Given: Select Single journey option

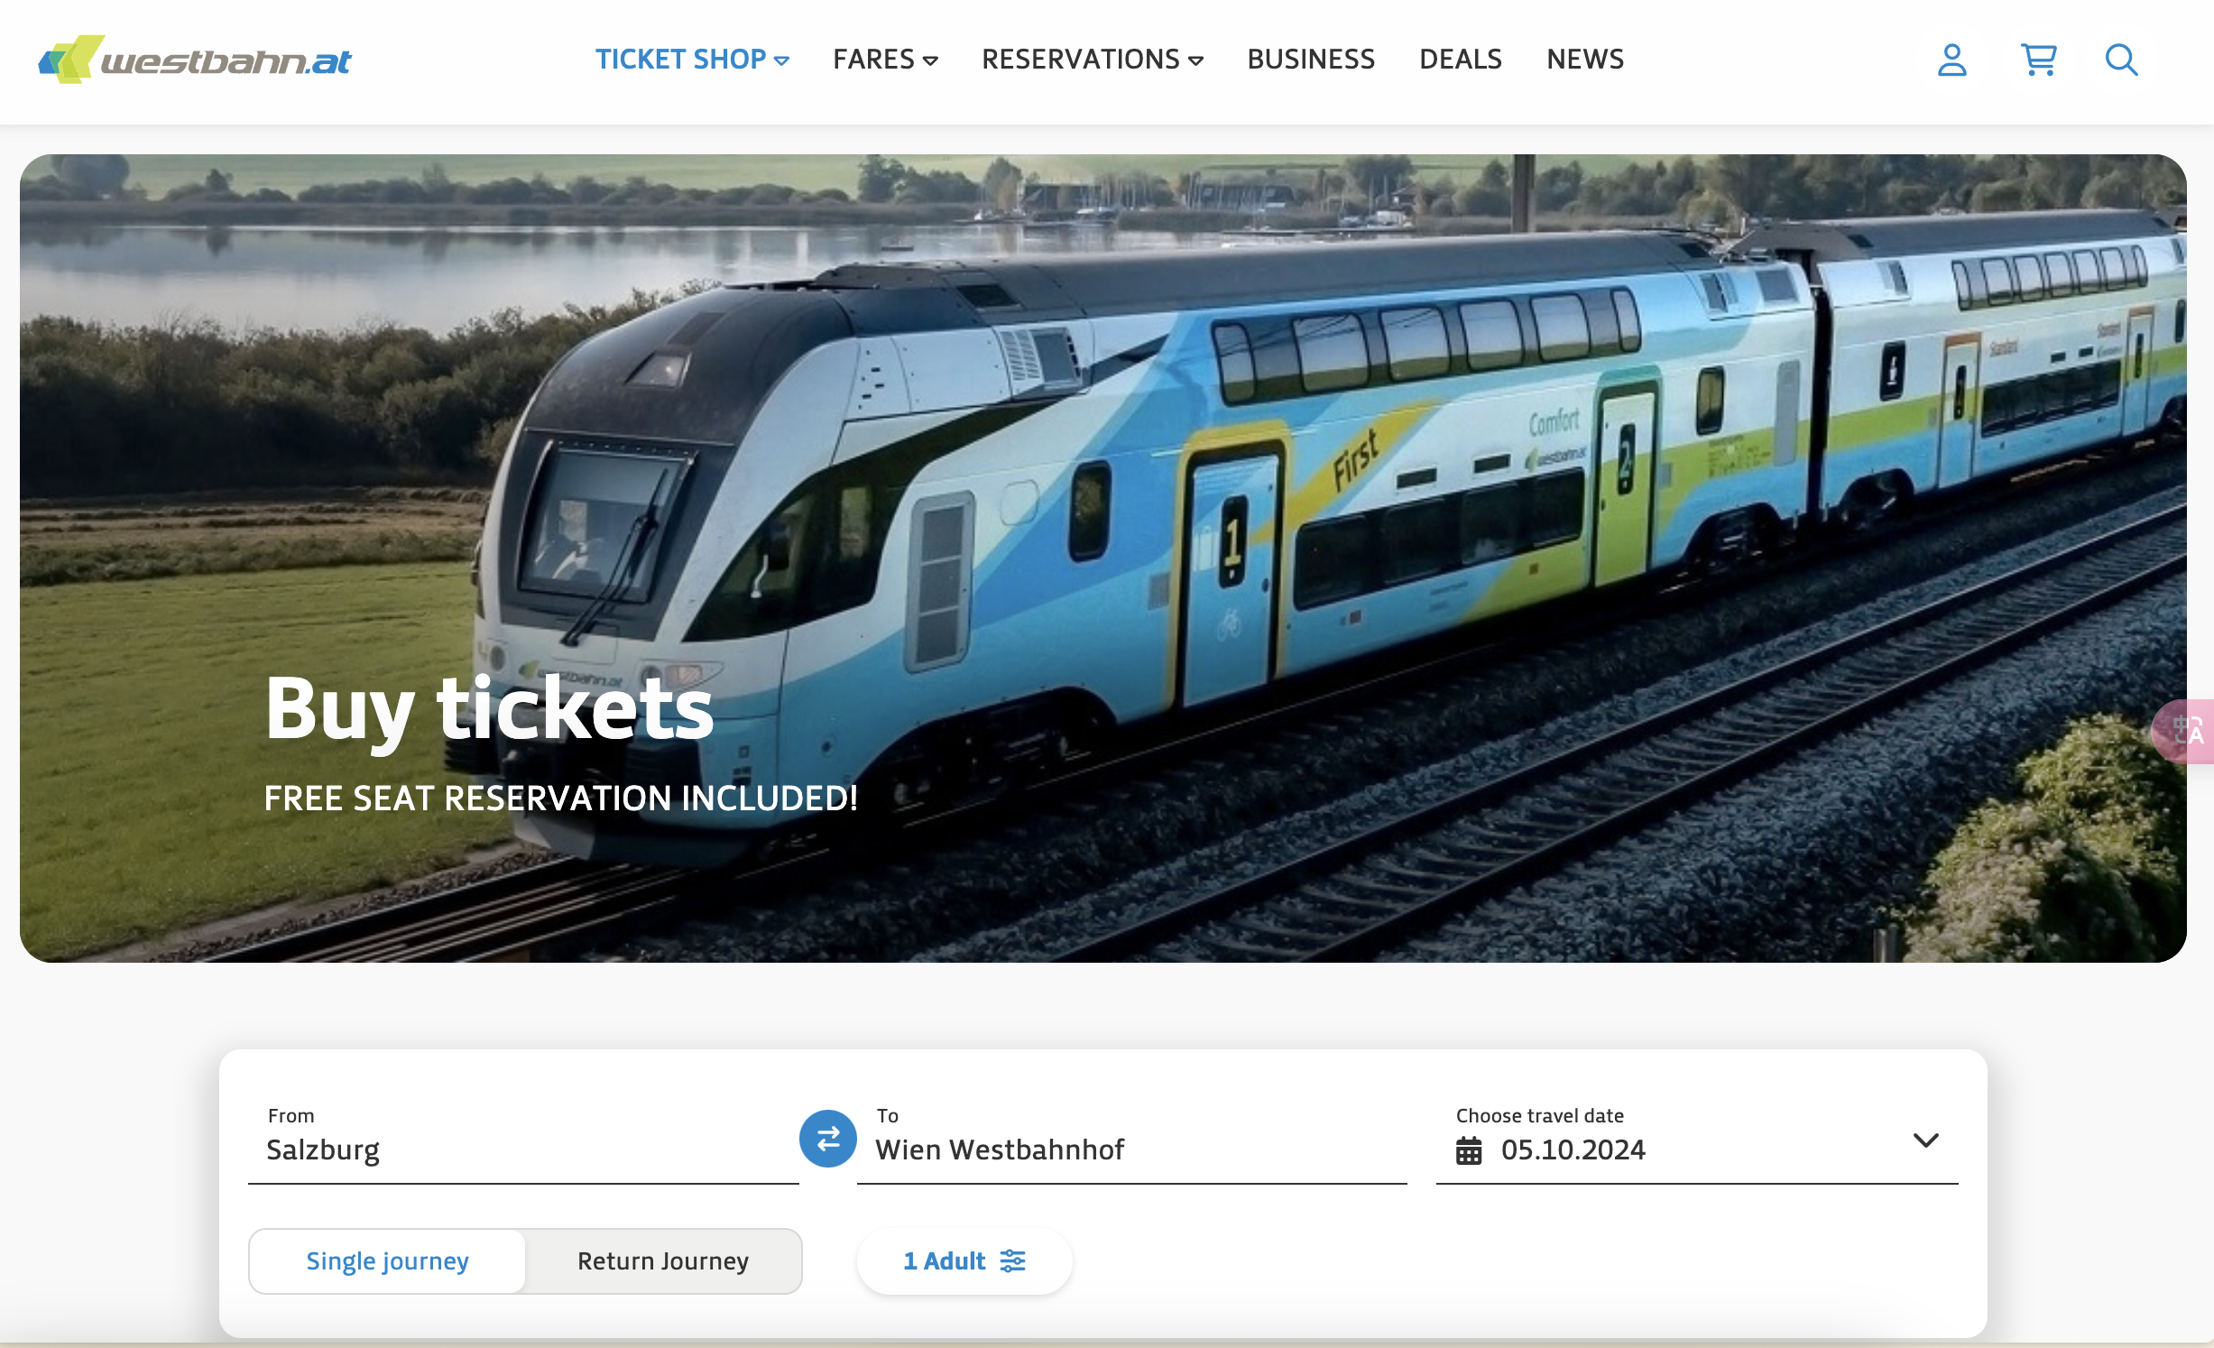Looking at the screenshot, I should [387, 1260].
